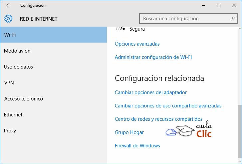Open Firewall de Windows link
Screen dimensions: 242x164
point(137,146)
